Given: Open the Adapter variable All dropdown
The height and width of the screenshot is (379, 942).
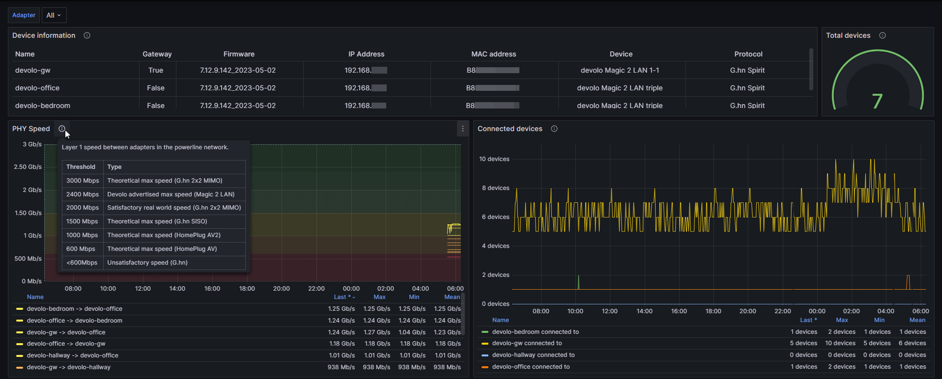Looking at the screenshot, I should click(54, 15).
